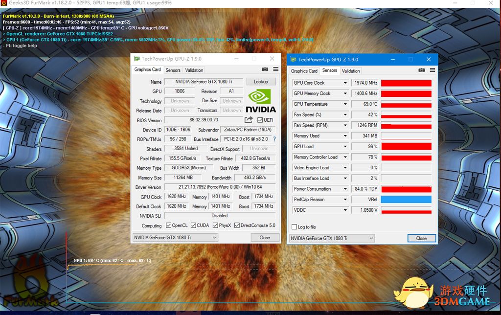The height and width of the screenshot is (315, 501).
Task: Expand the GPU Core Clock sensor dropdown
Action: tap(345, 83)
